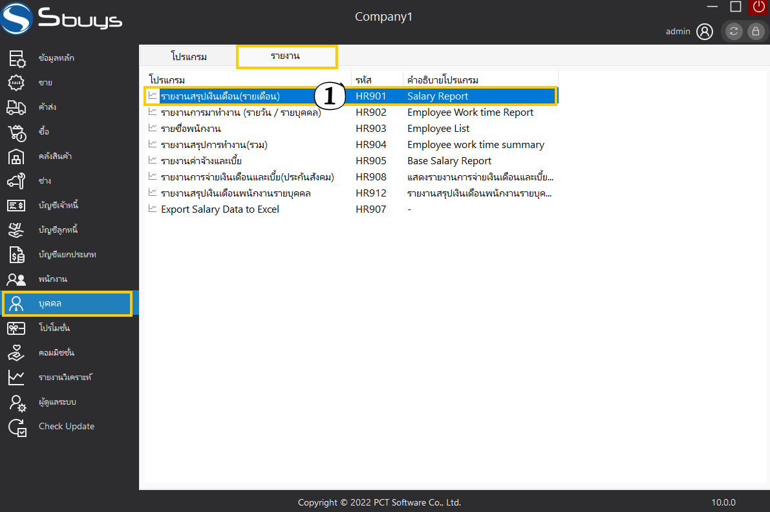Click the warehouse building icon in the sidebar

17,156
